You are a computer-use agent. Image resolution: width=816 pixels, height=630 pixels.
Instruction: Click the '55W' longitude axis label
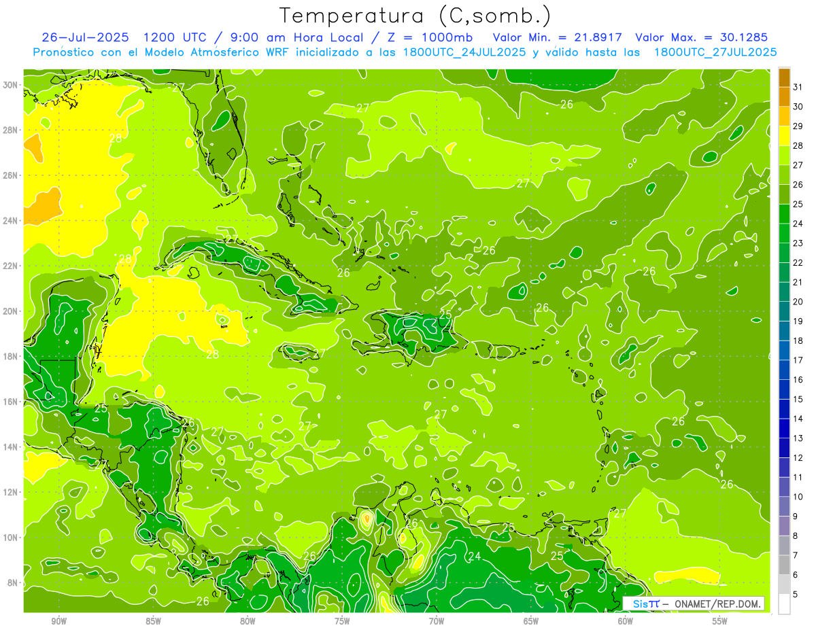pos(720,620)
